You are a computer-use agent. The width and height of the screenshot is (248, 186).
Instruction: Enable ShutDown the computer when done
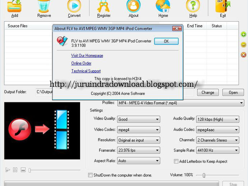pos(90,175)
